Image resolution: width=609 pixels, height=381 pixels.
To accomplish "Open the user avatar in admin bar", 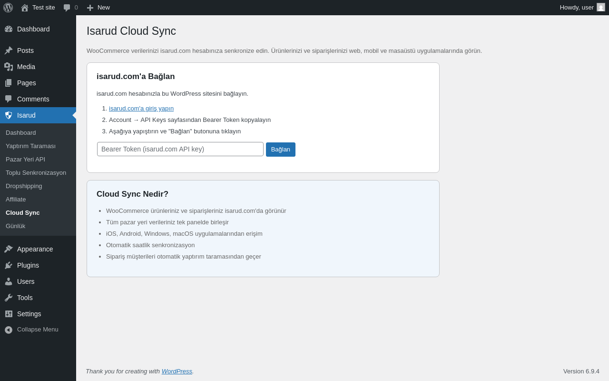I will click(601, 7).
